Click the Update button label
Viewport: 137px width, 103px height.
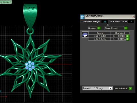(x=92, y=28)
